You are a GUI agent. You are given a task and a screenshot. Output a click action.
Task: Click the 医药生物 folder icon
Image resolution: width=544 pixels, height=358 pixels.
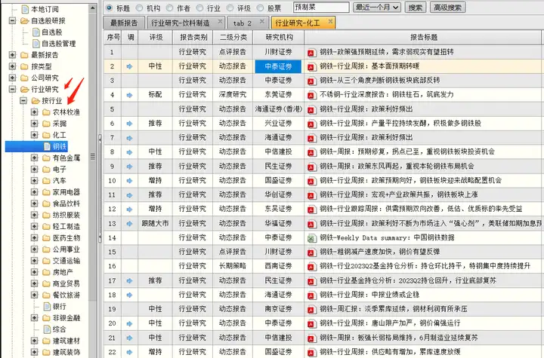click(x=46, y=238)
